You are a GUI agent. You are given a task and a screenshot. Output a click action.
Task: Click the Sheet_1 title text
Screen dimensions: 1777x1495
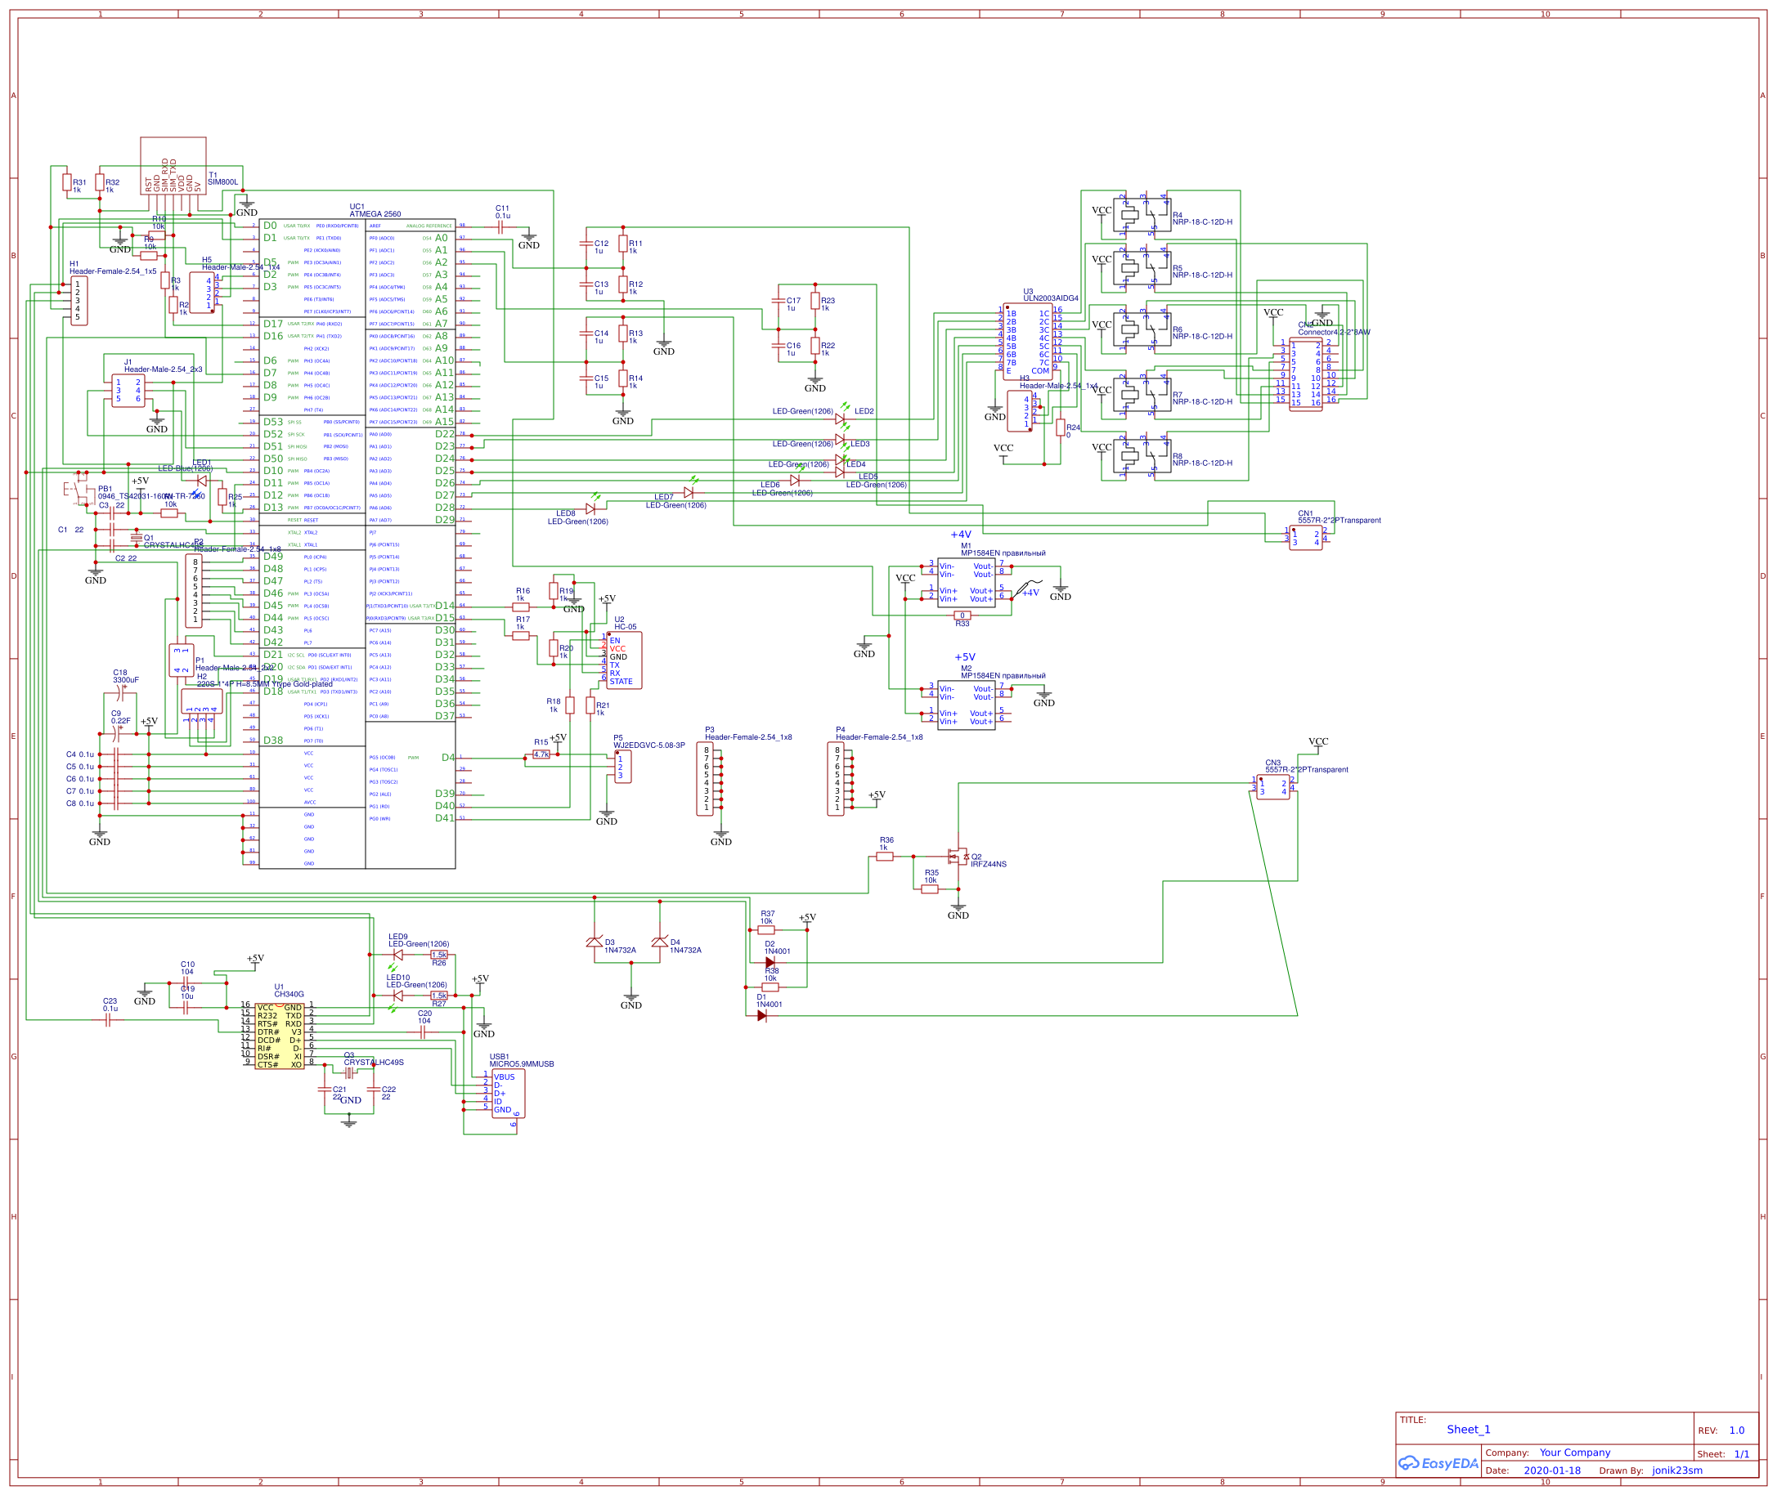click(x=1468, y=1430)
